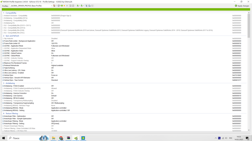Select the '2 - Sync and Refresh' group header
The width and height of the screenshot is (252, 141).
pos(11,36)
